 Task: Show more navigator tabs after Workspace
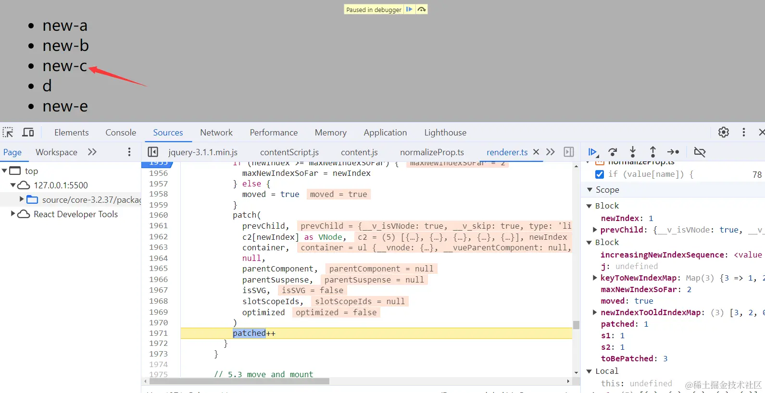92,152
